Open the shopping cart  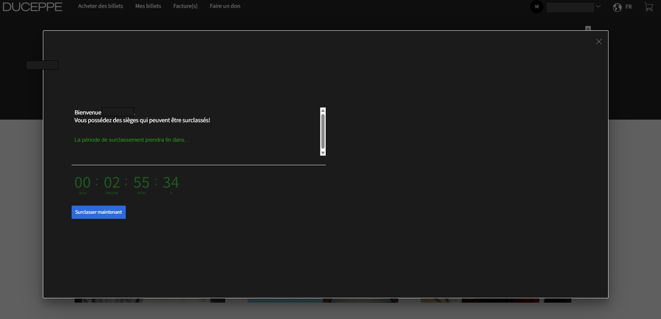[x=649, y=7]
